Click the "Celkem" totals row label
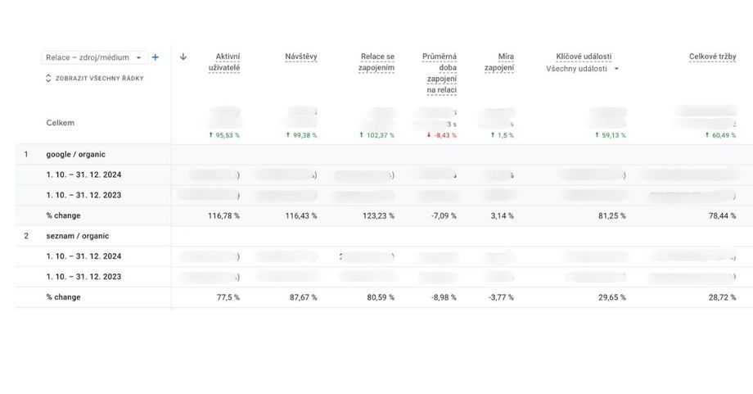This screenshot has width=753, height=394. (60, 123)
